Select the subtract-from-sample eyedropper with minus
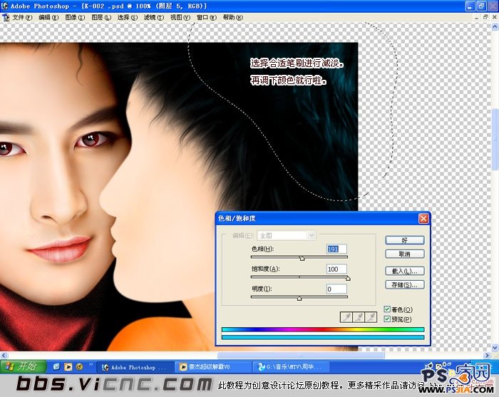The image size is (499, 397). [371, 317]
